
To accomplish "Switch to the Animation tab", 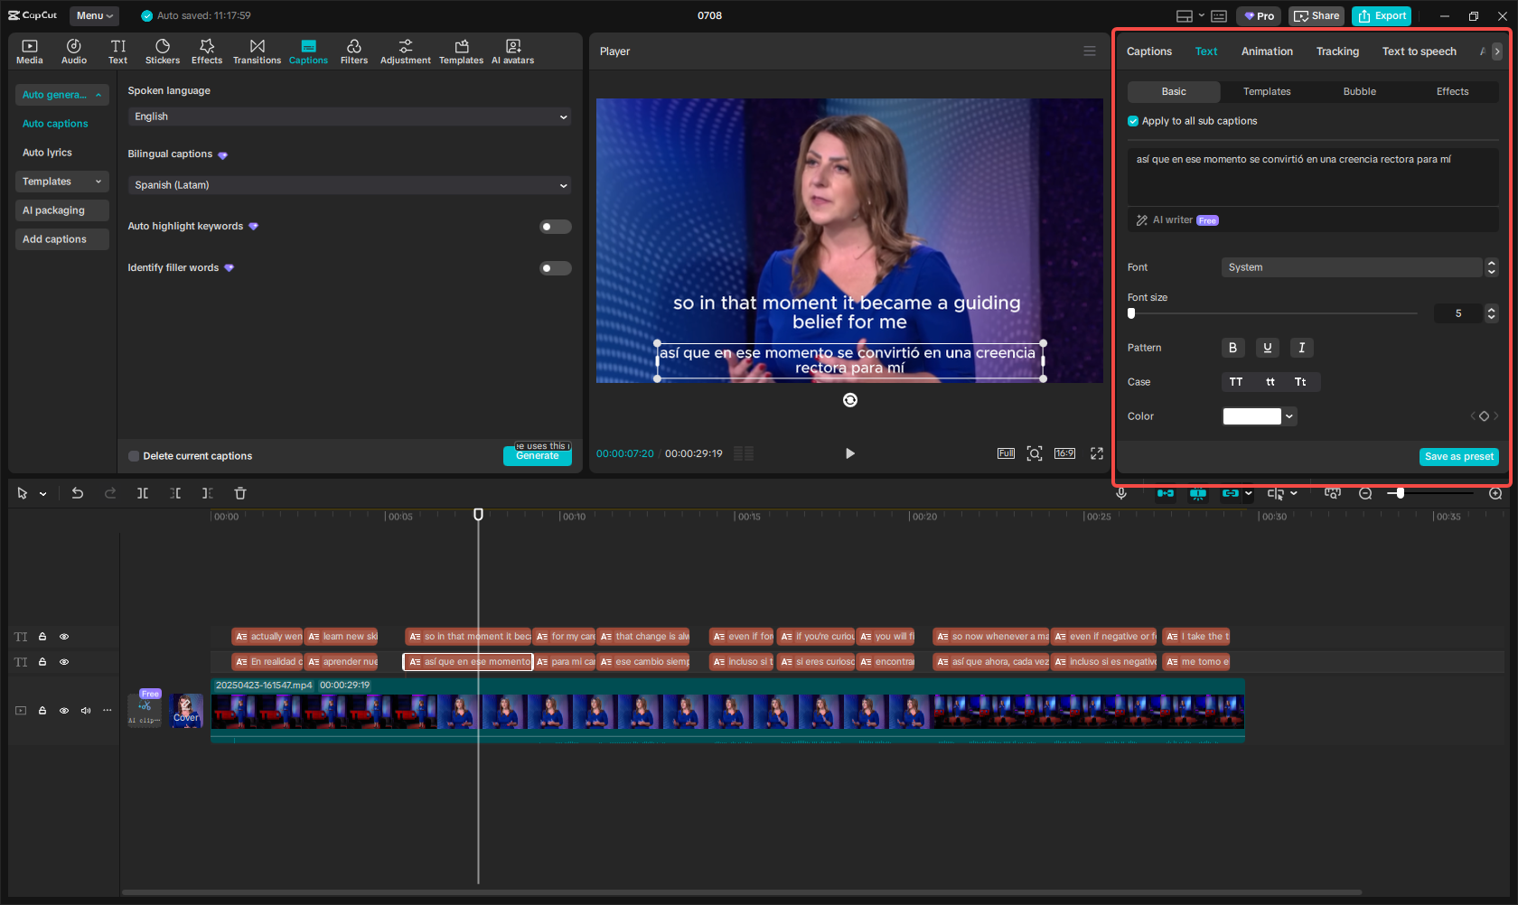I will coord(1267,51).
